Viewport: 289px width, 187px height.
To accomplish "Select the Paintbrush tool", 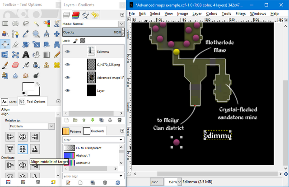I will coord(5,65).
